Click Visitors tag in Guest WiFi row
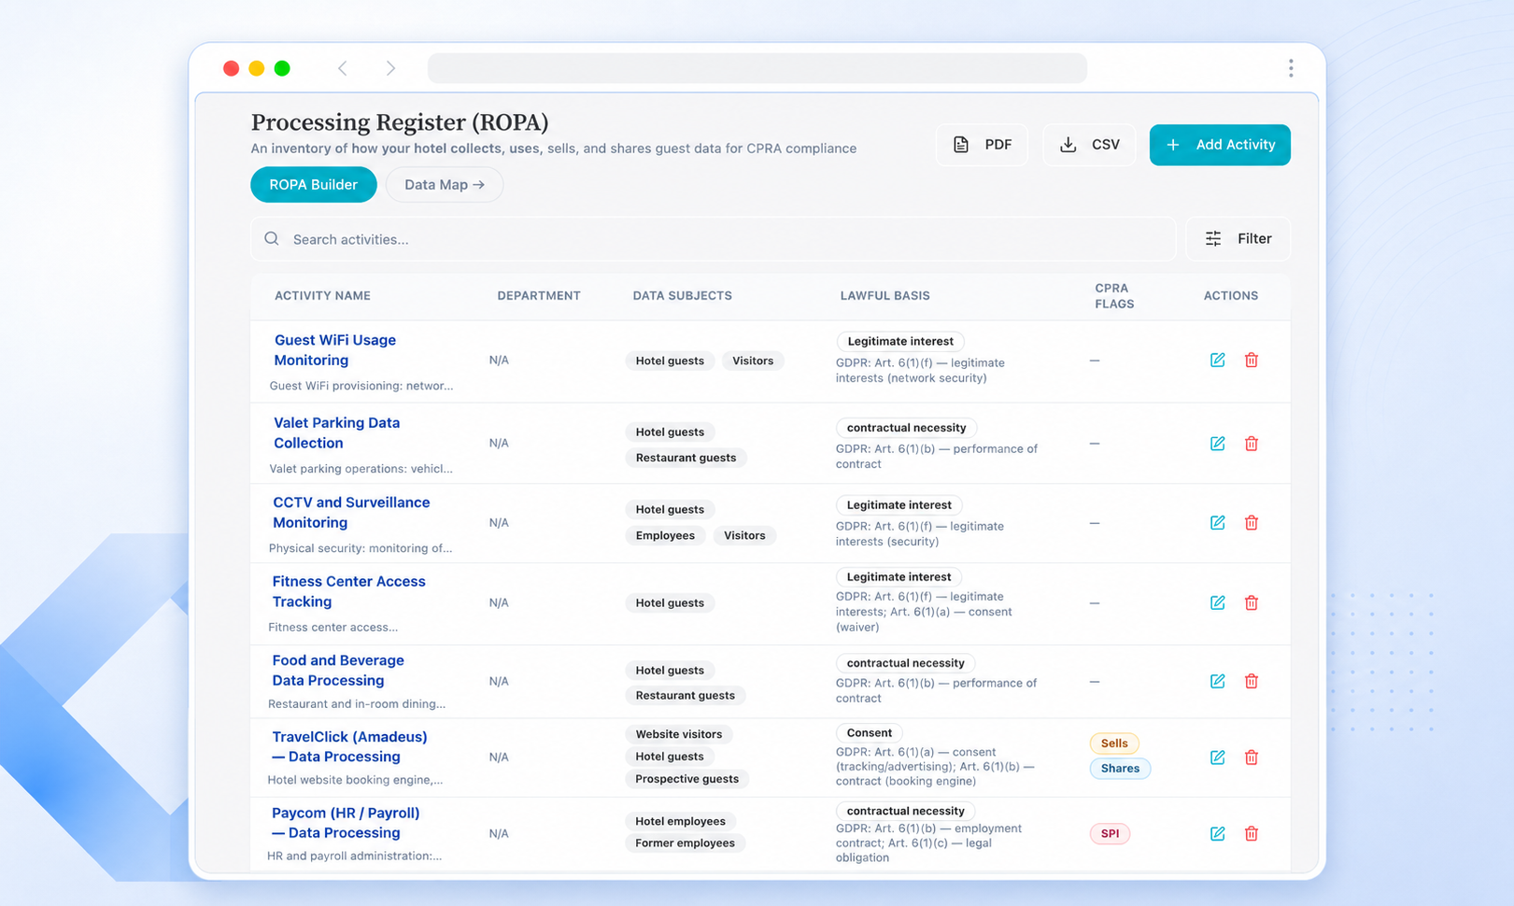This screenshot has width=1514, height=906. [x=753, y=361]
